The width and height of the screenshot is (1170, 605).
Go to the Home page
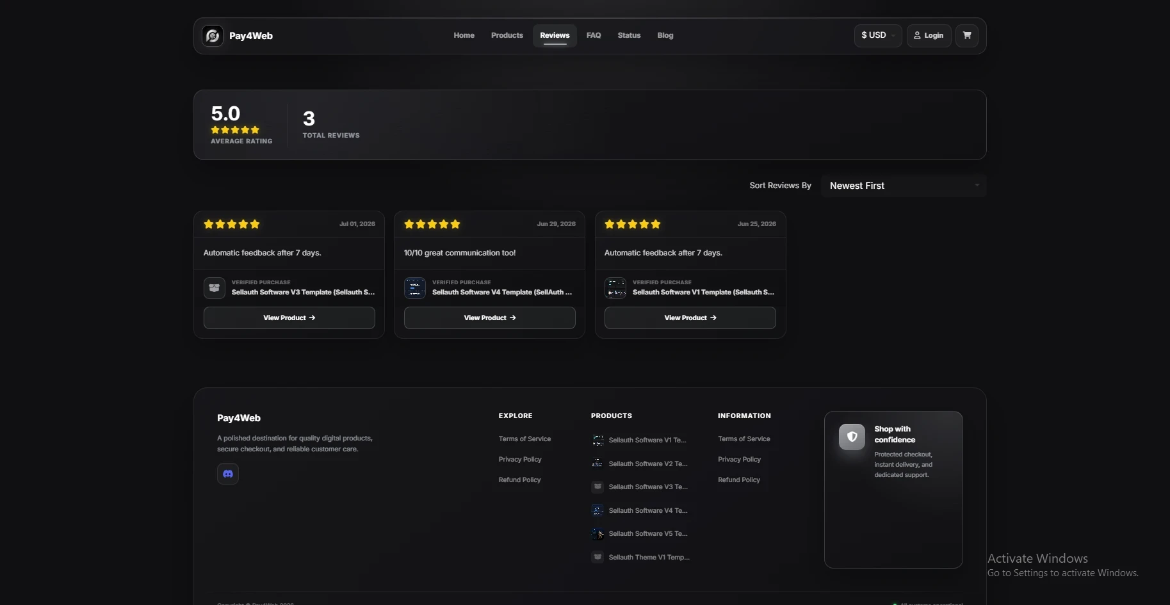coord(464,36)
